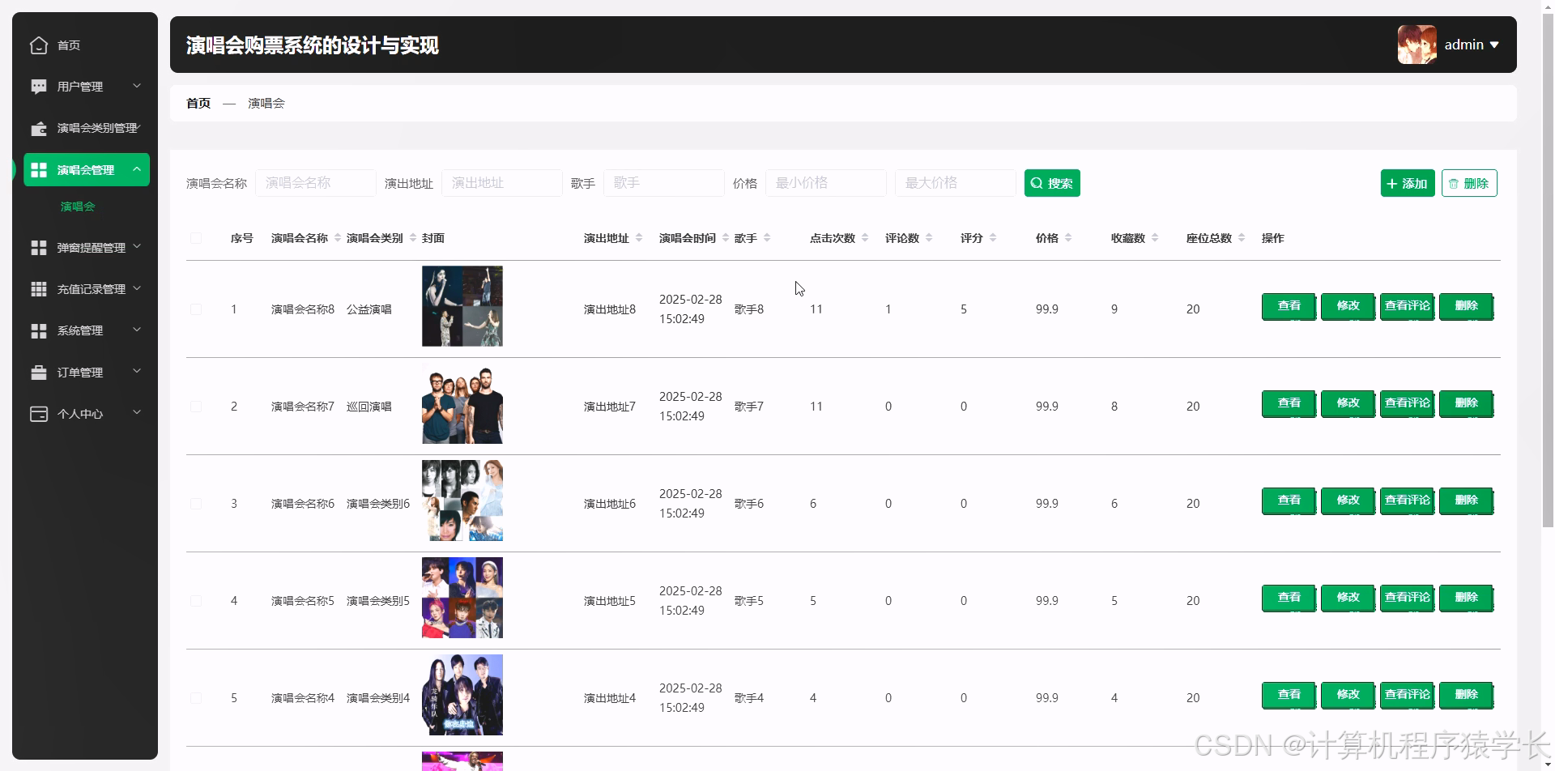Click 删除 for 演唱会名称5
The width and height of the screenshot is (1555, 771).
[x=1466, y=598]
